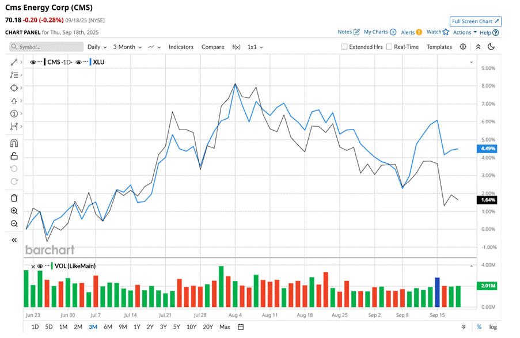Open the Full Screen Chart
This screenshot has height=338, width=520.
[475, 21]
